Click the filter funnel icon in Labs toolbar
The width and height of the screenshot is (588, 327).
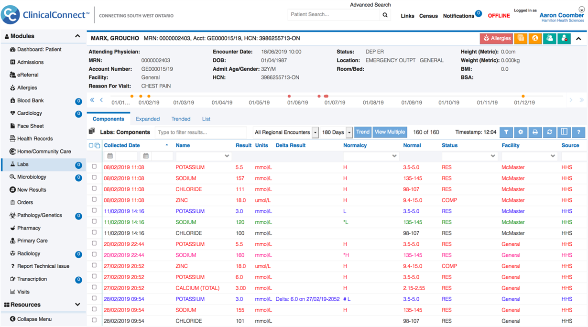(506, 132)
